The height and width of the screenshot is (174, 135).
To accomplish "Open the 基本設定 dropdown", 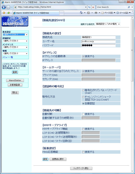I will pos(15,35).
